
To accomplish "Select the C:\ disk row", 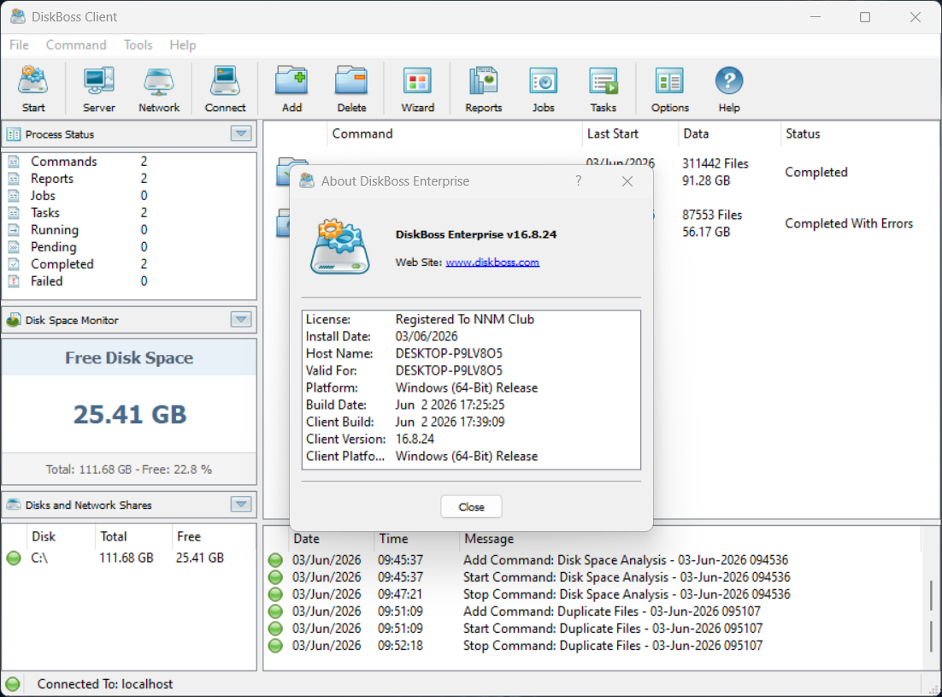I will (x=128, y=558).
